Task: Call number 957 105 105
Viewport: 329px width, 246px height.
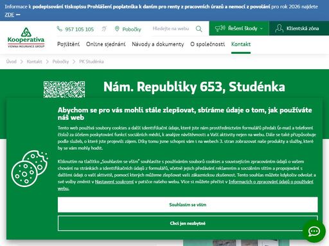Action: (79, 29)
